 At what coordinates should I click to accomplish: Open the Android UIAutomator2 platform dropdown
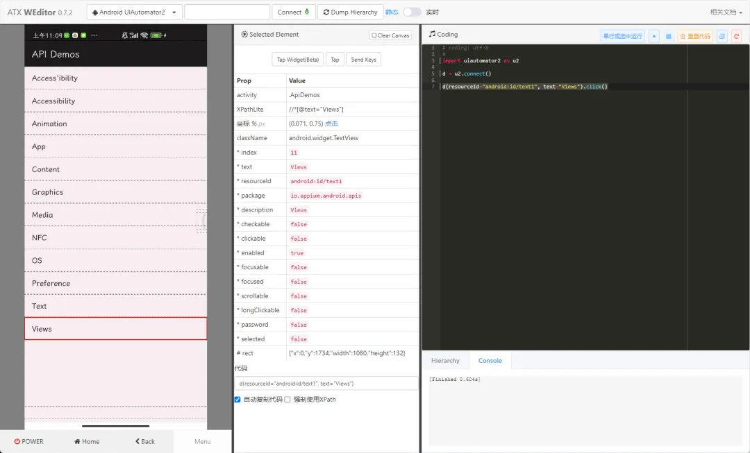[135, 12]
